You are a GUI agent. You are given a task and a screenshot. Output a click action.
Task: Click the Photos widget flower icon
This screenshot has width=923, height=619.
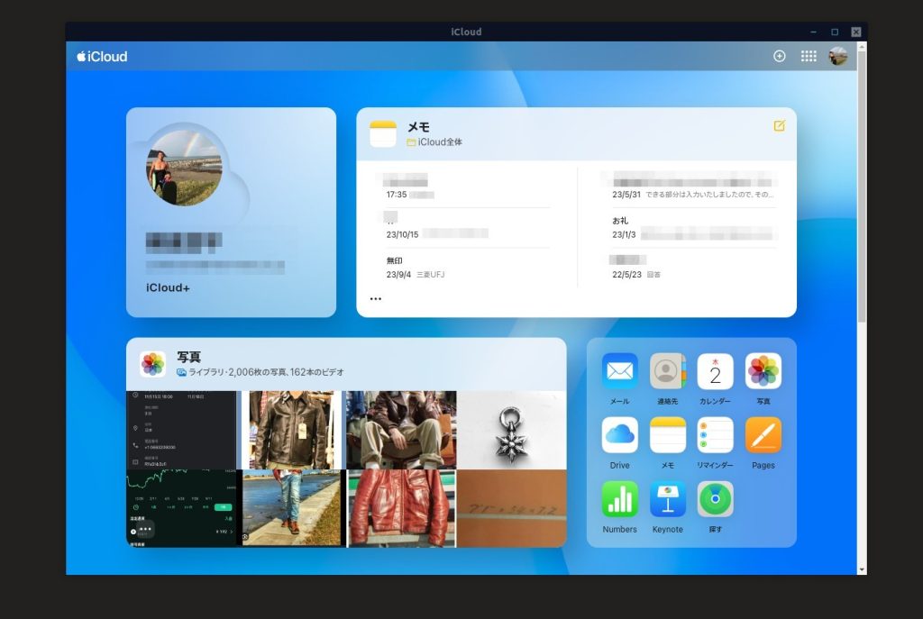point(152,364)
